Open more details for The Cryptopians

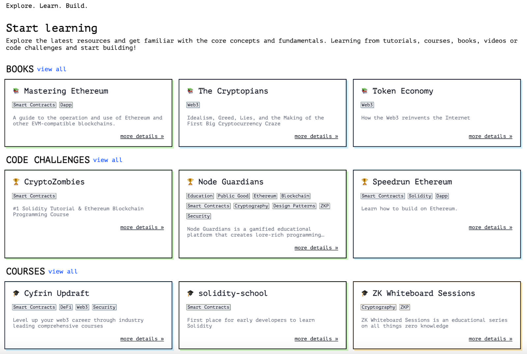(316, 136)
